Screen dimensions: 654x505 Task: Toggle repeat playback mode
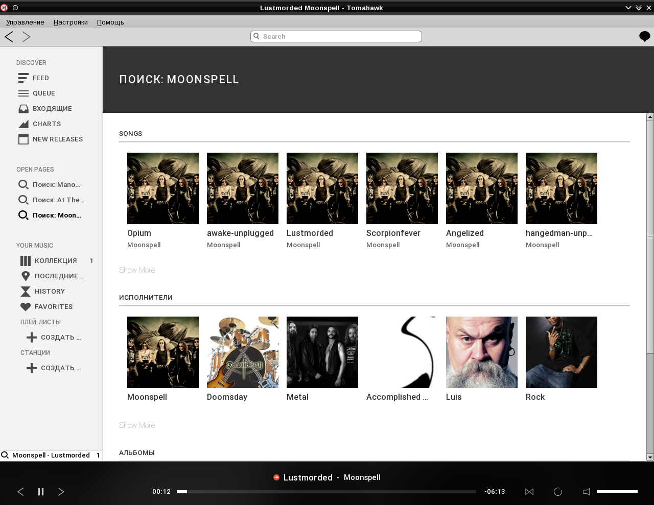(558, 492)
